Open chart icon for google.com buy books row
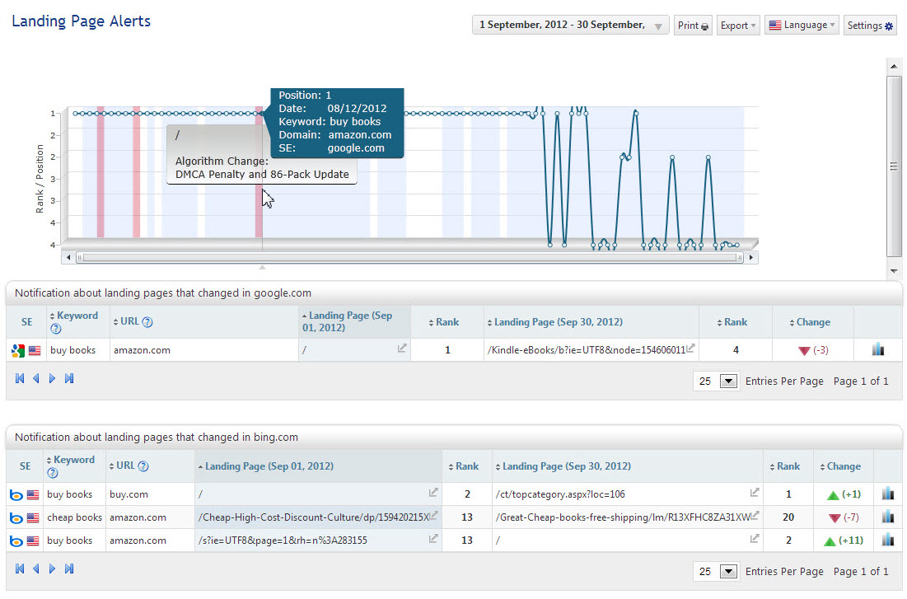The image size is (907, 599). coord(877,350)
